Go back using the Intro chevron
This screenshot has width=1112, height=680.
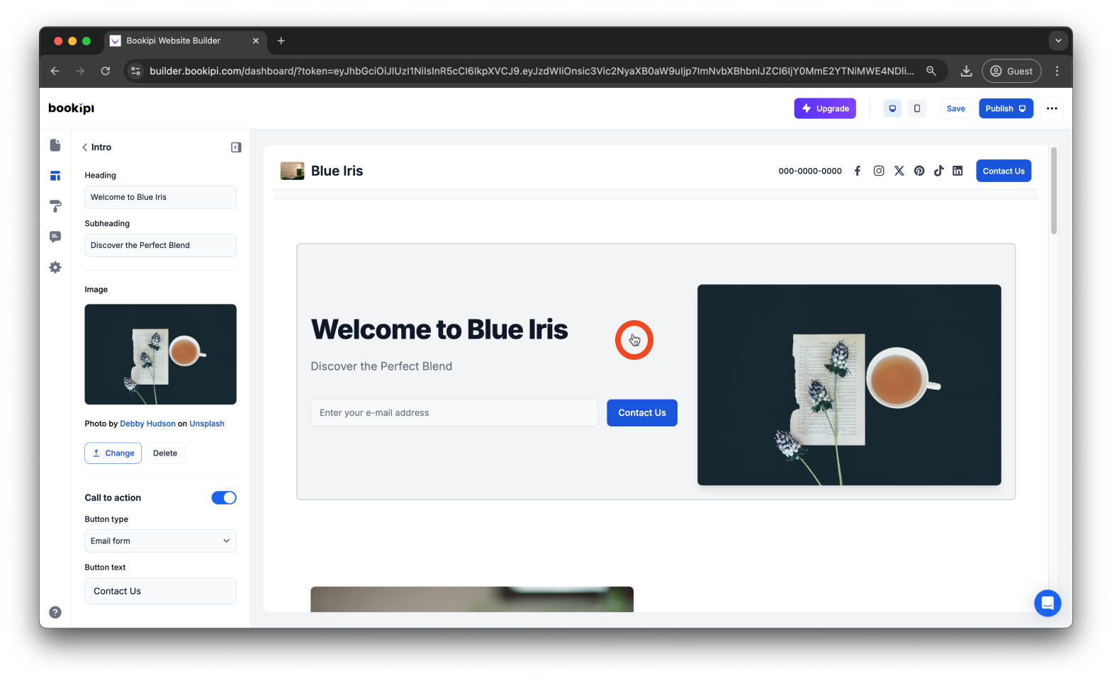pos(85,147)
